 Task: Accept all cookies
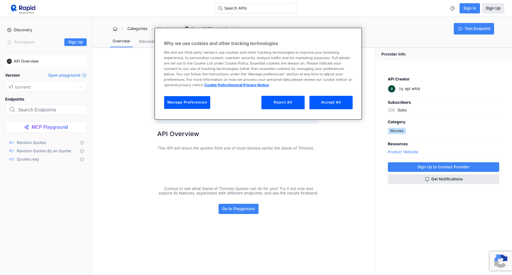[331, 103]
